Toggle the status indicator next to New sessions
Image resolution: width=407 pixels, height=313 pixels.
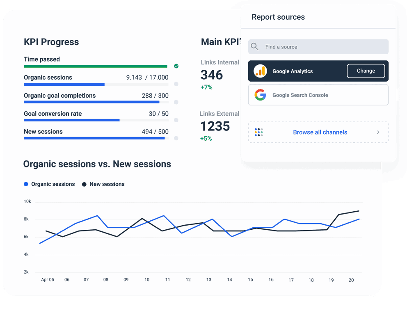tap(176, 138)
